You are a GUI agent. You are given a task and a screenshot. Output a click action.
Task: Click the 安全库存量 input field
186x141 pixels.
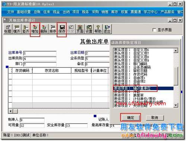coord(77,125)
